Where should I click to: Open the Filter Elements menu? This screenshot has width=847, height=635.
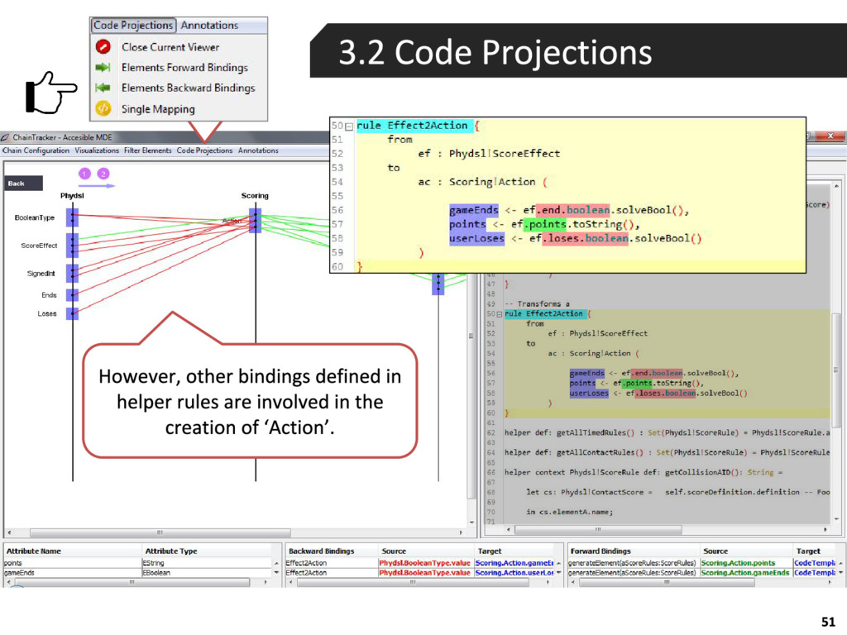pos(147,150)
